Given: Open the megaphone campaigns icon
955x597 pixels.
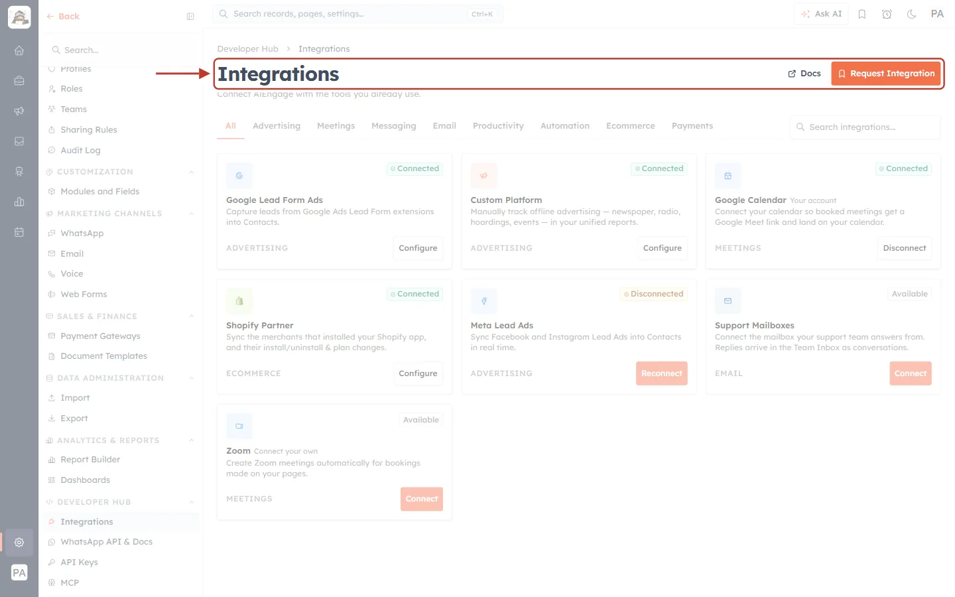Looking at the screenshot, I should tap(19, 111).
